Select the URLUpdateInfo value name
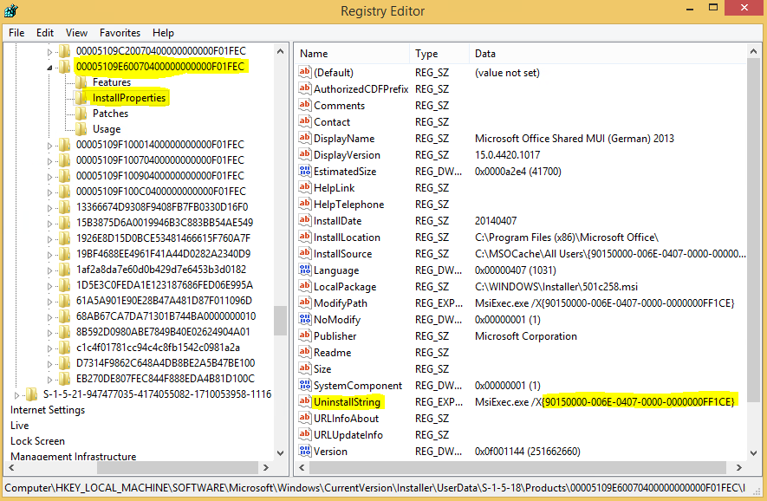The width and height of the screenshot is (767, 501). (x=348, y=434)
